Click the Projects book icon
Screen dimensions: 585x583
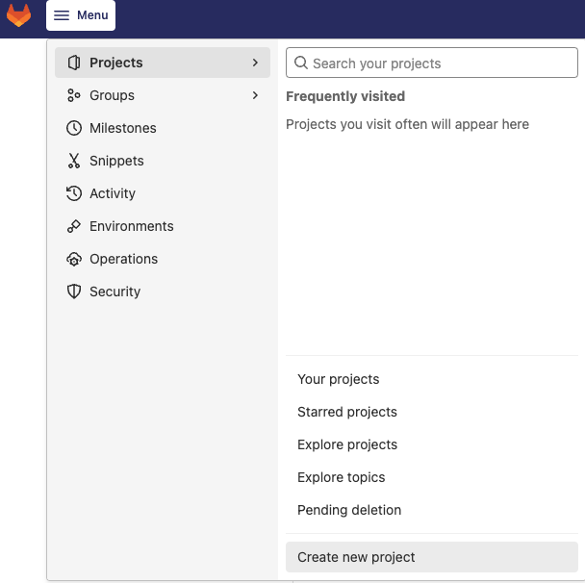click(74, 63)
